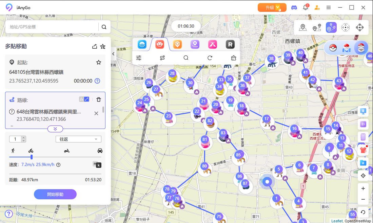Show help for start time 00:00:00
373x223 pixels.
97,81
